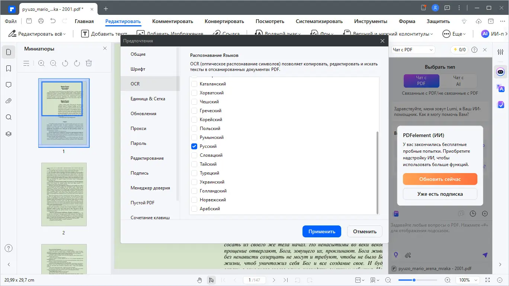Open the comments panel icon in left sidebar
This screenshot has height=286, width=509.
pyautogui.click(x=9, y=85)
